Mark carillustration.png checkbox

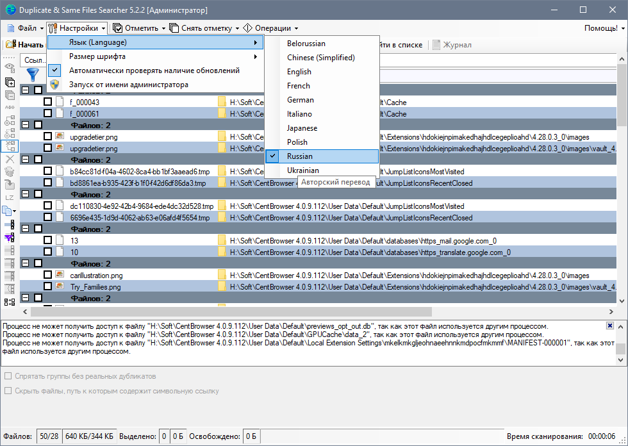tap(47, 275)
